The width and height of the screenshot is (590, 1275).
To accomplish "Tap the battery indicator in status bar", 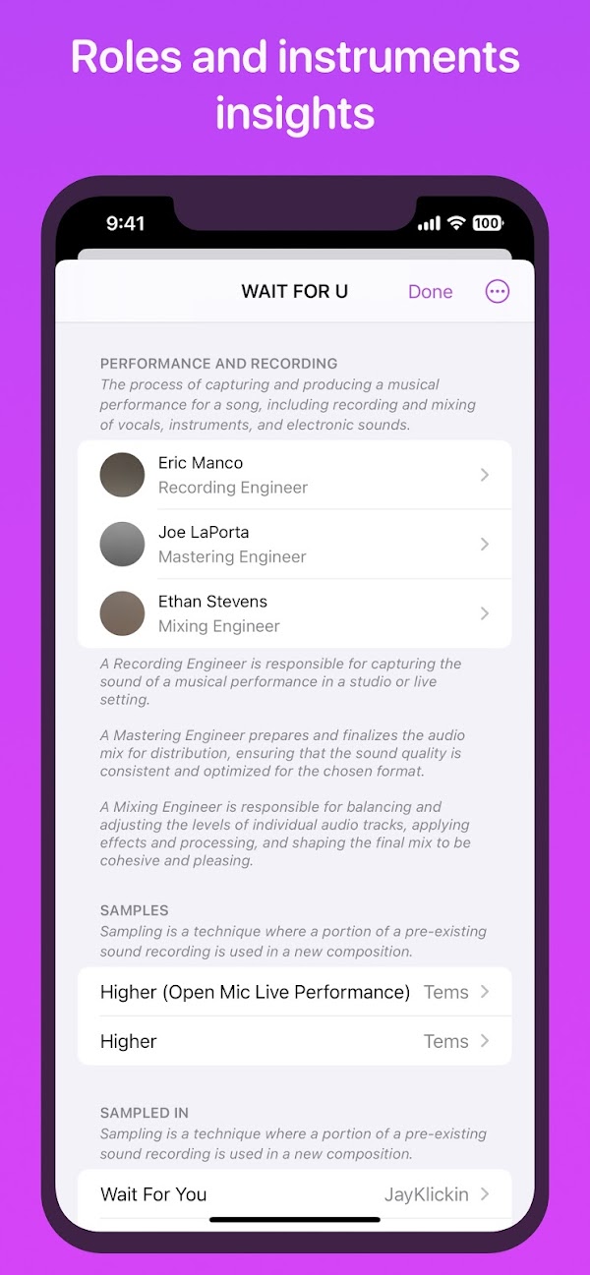I will [488, 223].
